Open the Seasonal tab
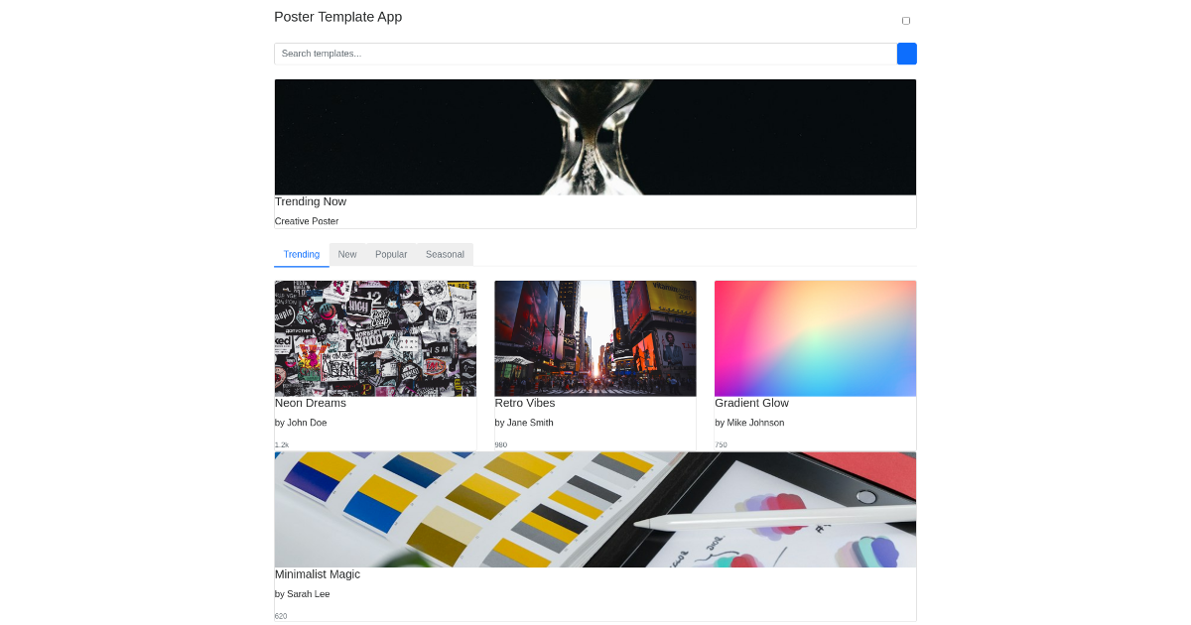Image resolution: width=1191 pixels, height=625 pixels. pos(444,254)
